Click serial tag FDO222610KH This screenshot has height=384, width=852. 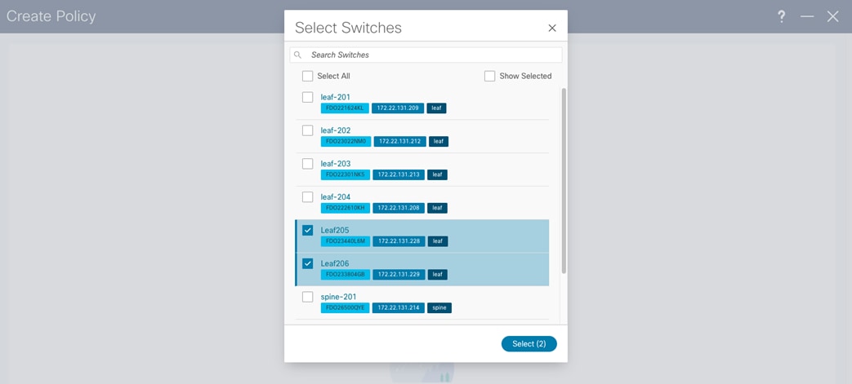tap(345, 208)
